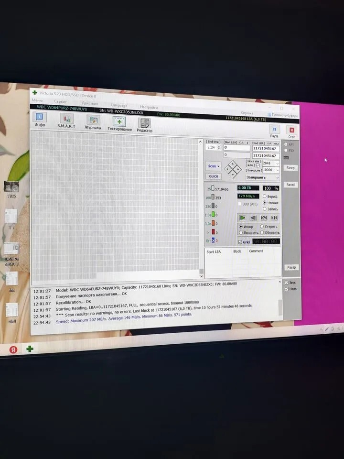This screenshot has height=459, width=344.
Task: Select the Починить remap action
Action: [241, 232]
